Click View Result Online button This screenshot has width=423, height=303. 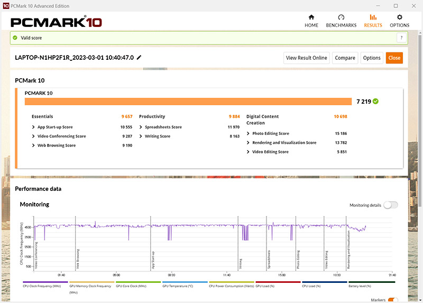(307, 58)
